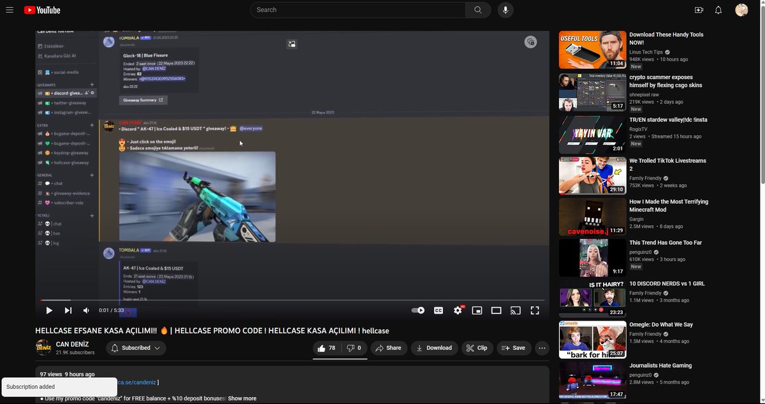Go to YouTube home via logo
Image resolution: width=765 pixels, height=404 pixels.
click(42, 10)
